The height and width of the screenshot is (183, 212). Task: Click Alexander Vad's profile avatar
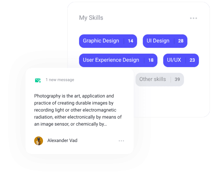pyautogui.click(x=39, y=141)
